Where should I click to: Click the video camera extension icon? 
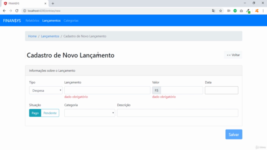229,11
